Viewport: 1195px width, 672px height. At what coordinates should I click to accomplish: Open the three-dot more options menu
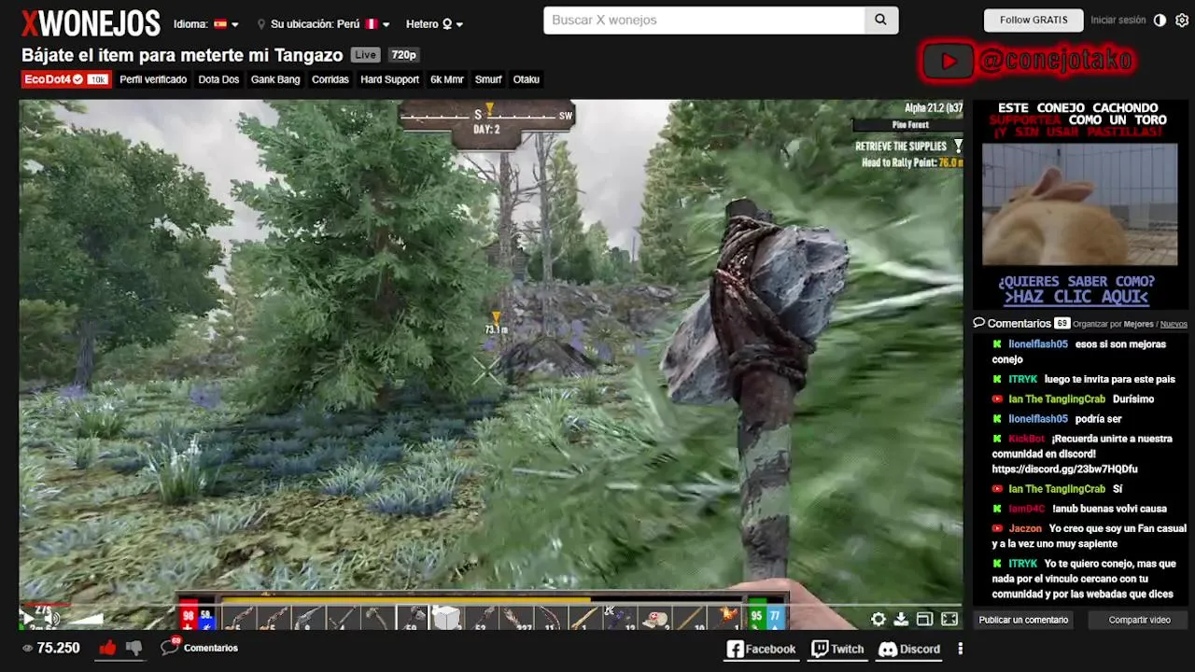pos(960,649)
